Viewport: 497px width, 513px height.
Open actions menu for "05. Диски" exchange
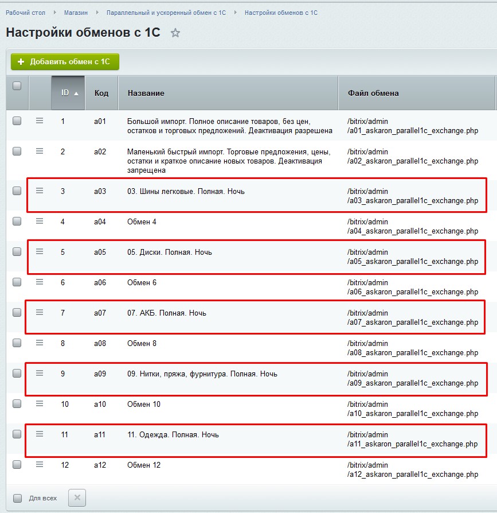point(39,251)
